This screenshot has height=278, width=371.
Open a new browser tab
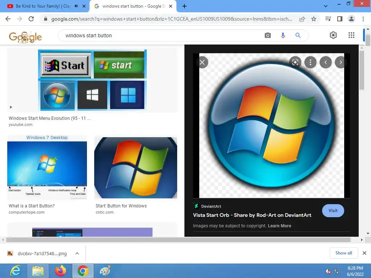coord(184,6)
